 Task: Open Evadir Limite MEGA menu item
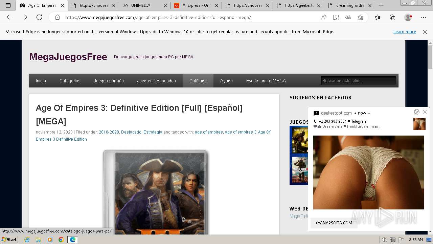pyautogui.click(x=266, y=81)
